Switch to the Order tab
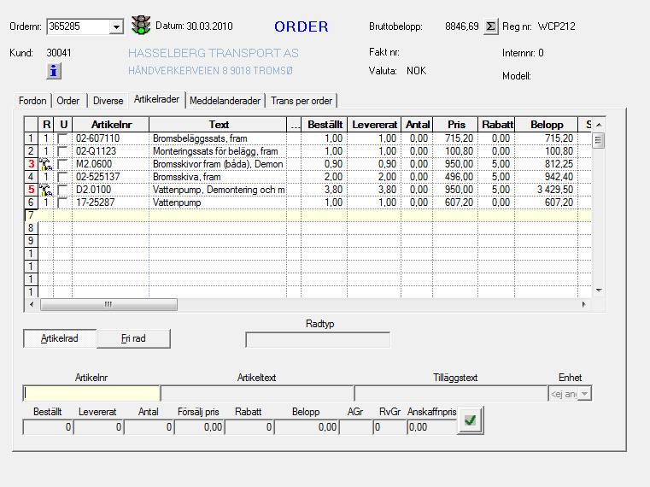This screenshot has width=650, height=487. point(68,101)
